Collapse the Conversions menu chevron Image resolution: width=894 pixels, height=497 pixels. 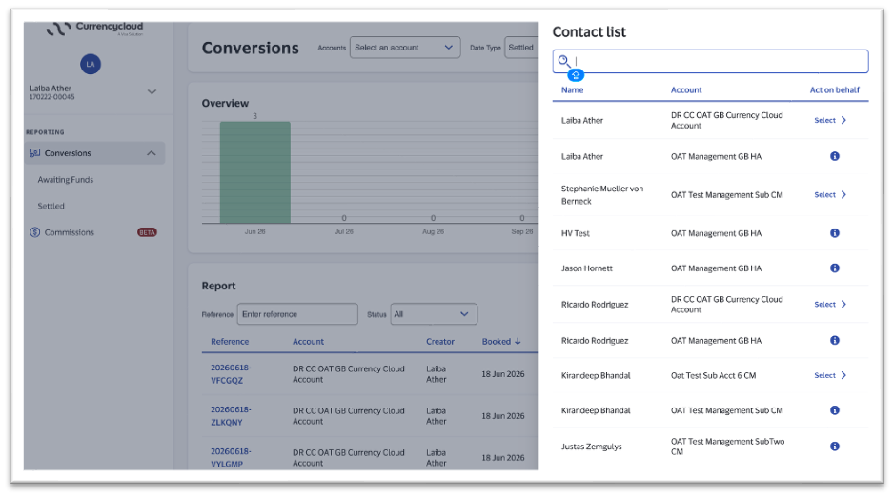click(152, 153)
